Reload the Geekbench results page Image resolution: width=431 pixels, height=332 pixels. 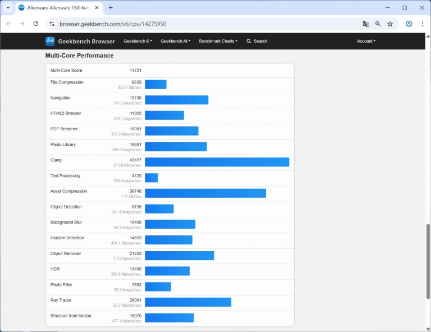[x=36, y=24]
